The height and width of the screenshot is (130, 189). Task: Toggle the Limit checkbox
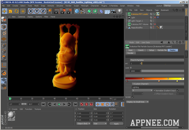[x=131, y=68]
